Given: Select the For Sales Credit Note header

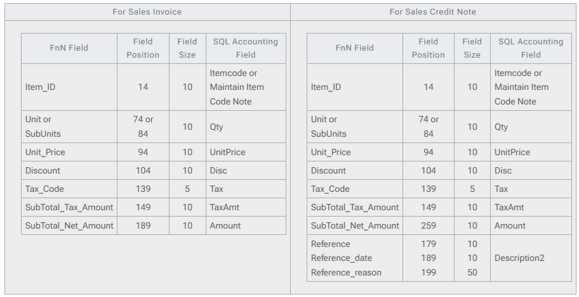Looking at the screenshot, I should (x=434, y=12).
